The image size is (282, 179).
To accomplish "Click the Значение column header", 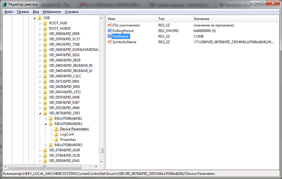I will tap(234, 19).
